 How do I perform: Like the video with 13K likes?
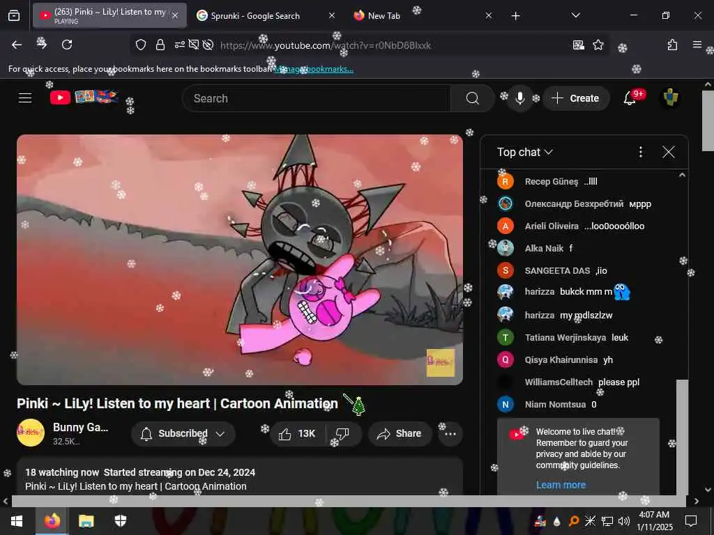pos(298,433)
